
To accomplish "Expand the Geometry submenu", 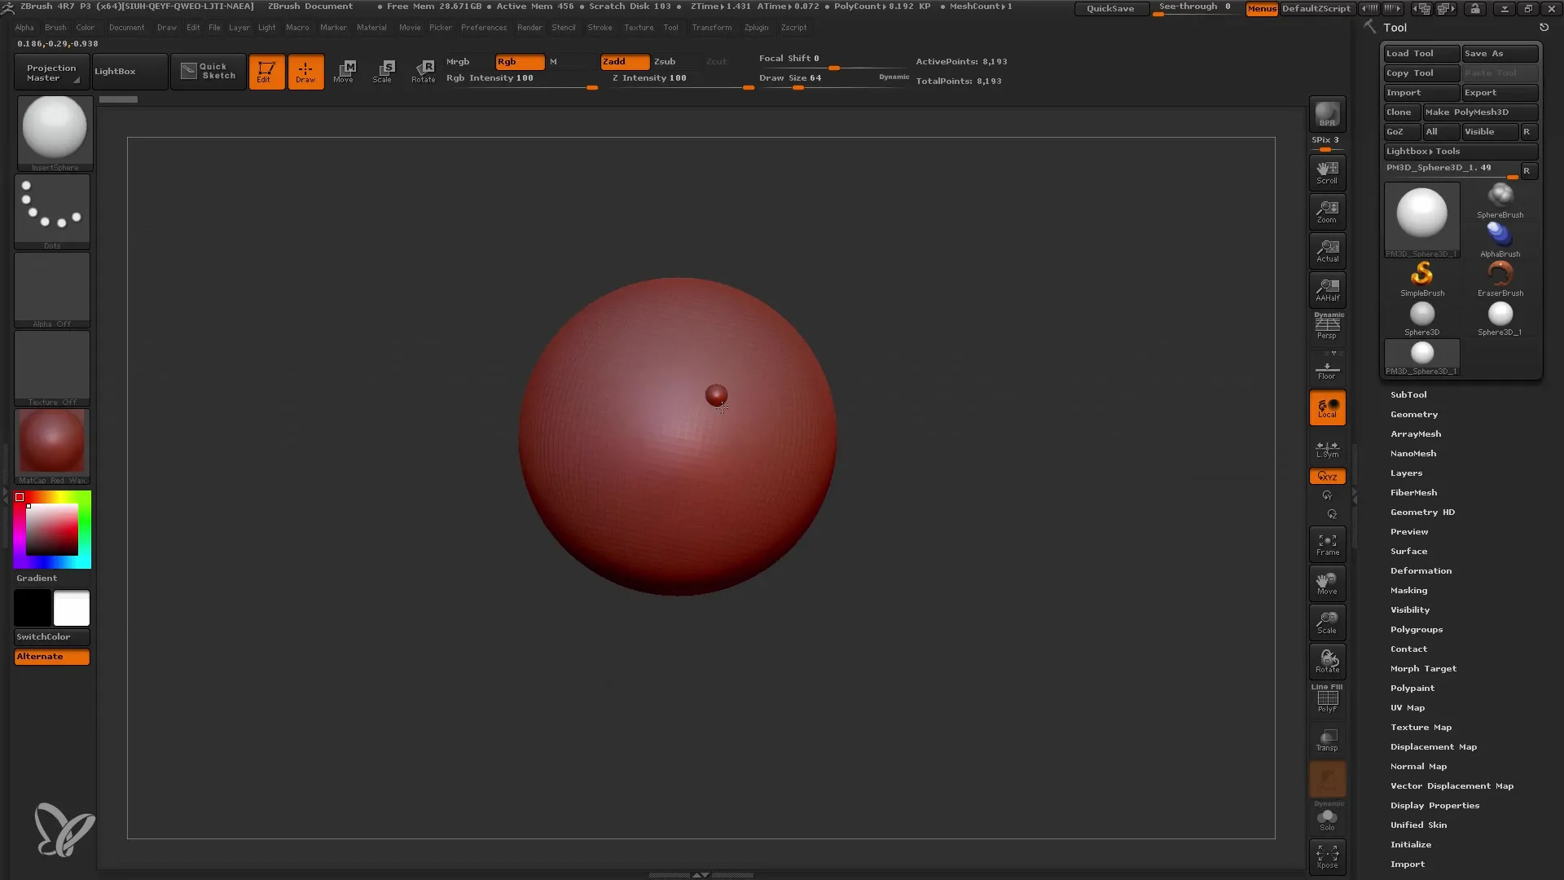I will (x=1413, y=414).
